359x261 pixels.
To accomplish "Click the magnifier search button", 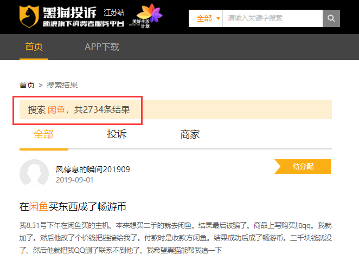I will click(331, 18).
